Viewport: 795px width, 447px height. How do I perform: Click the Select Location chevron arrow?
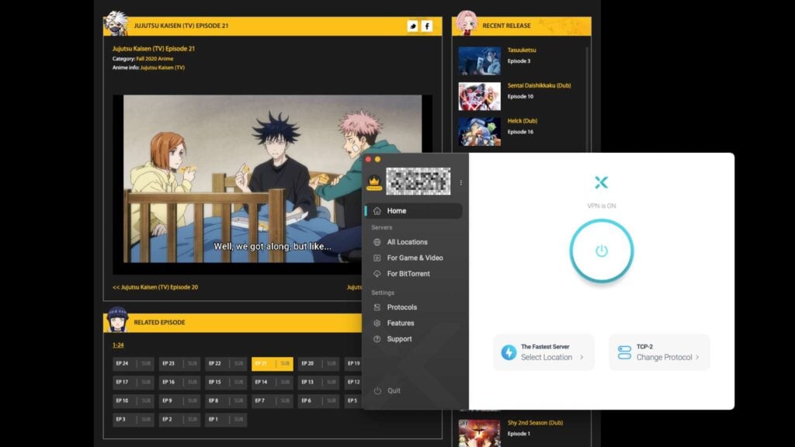click(581, 357)
